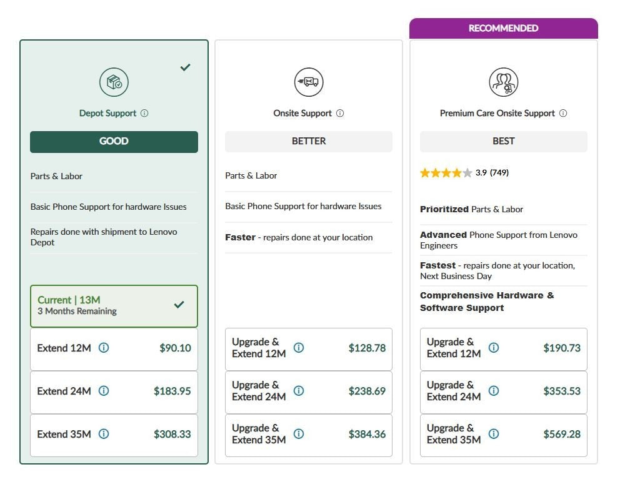Show info for $569.28 Upgrade & Extend 35M
Screen dimensions: 625x477
coord(494,433)
